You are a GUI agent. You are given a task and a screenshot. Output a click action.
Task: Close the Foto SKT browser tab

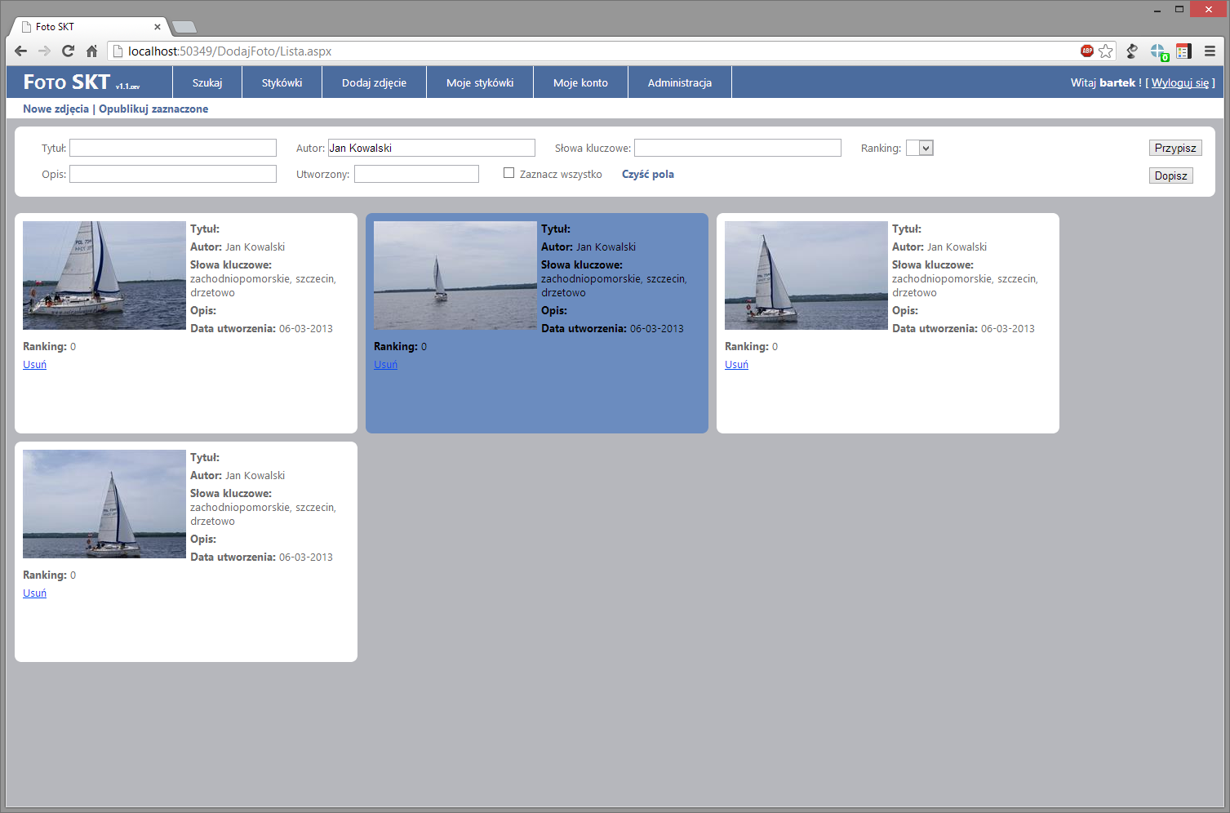158,27
